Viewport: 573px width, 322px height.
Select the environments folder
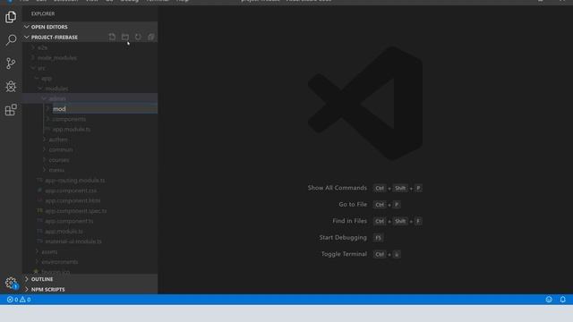coord(60,262)
